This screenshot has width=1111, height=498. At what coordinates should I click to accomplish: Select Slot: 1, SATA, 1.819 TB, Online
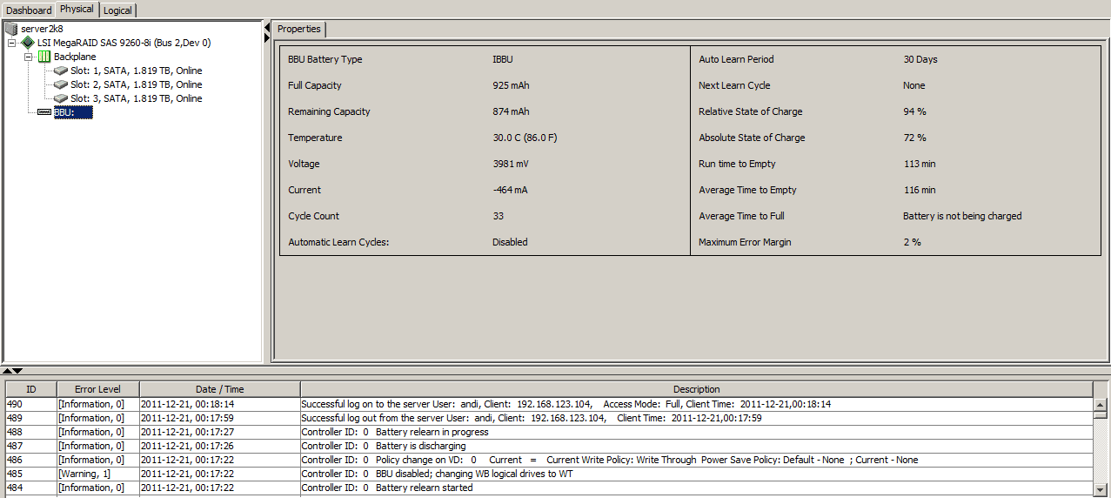pos(137,71)
